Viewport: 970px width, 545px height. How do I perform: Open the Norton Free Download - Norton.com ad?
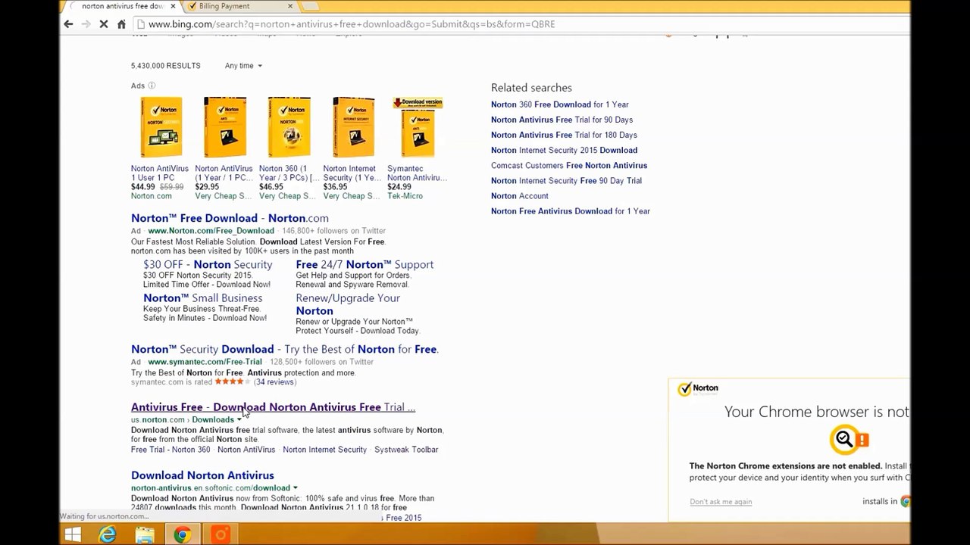(230, 218)
